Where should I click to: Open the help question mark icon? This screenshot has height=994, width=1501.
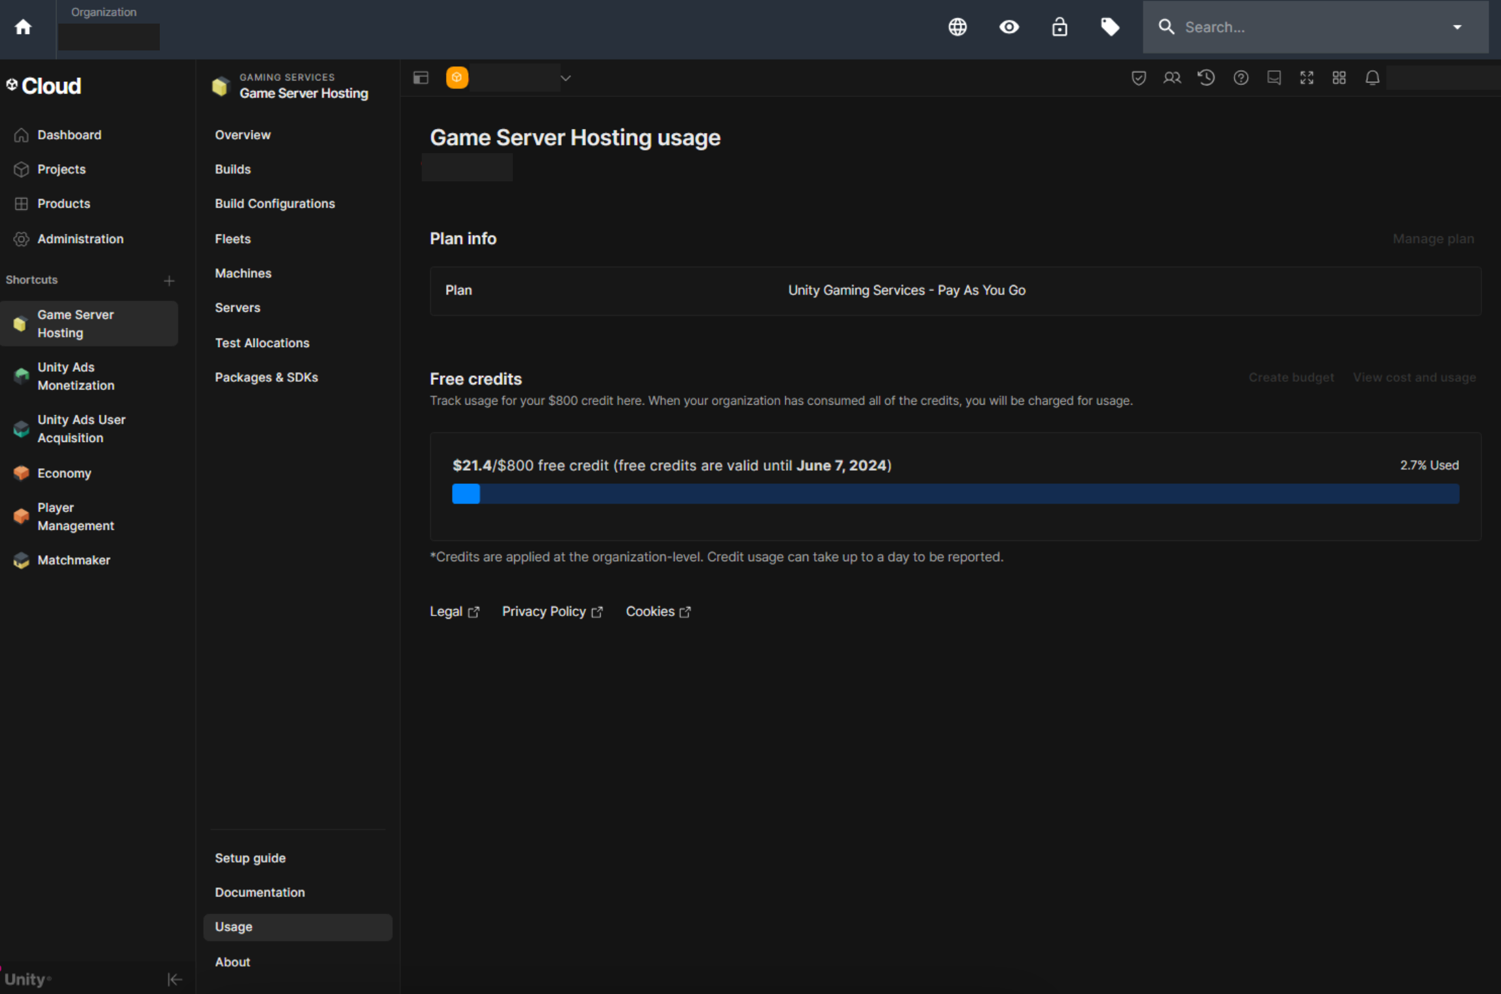point(1240,78)
